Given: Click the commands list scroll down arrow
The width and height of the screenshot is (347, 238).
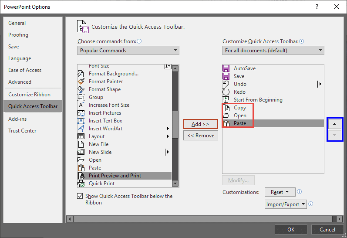Looking at the screenshot, I should pos(175,183).
